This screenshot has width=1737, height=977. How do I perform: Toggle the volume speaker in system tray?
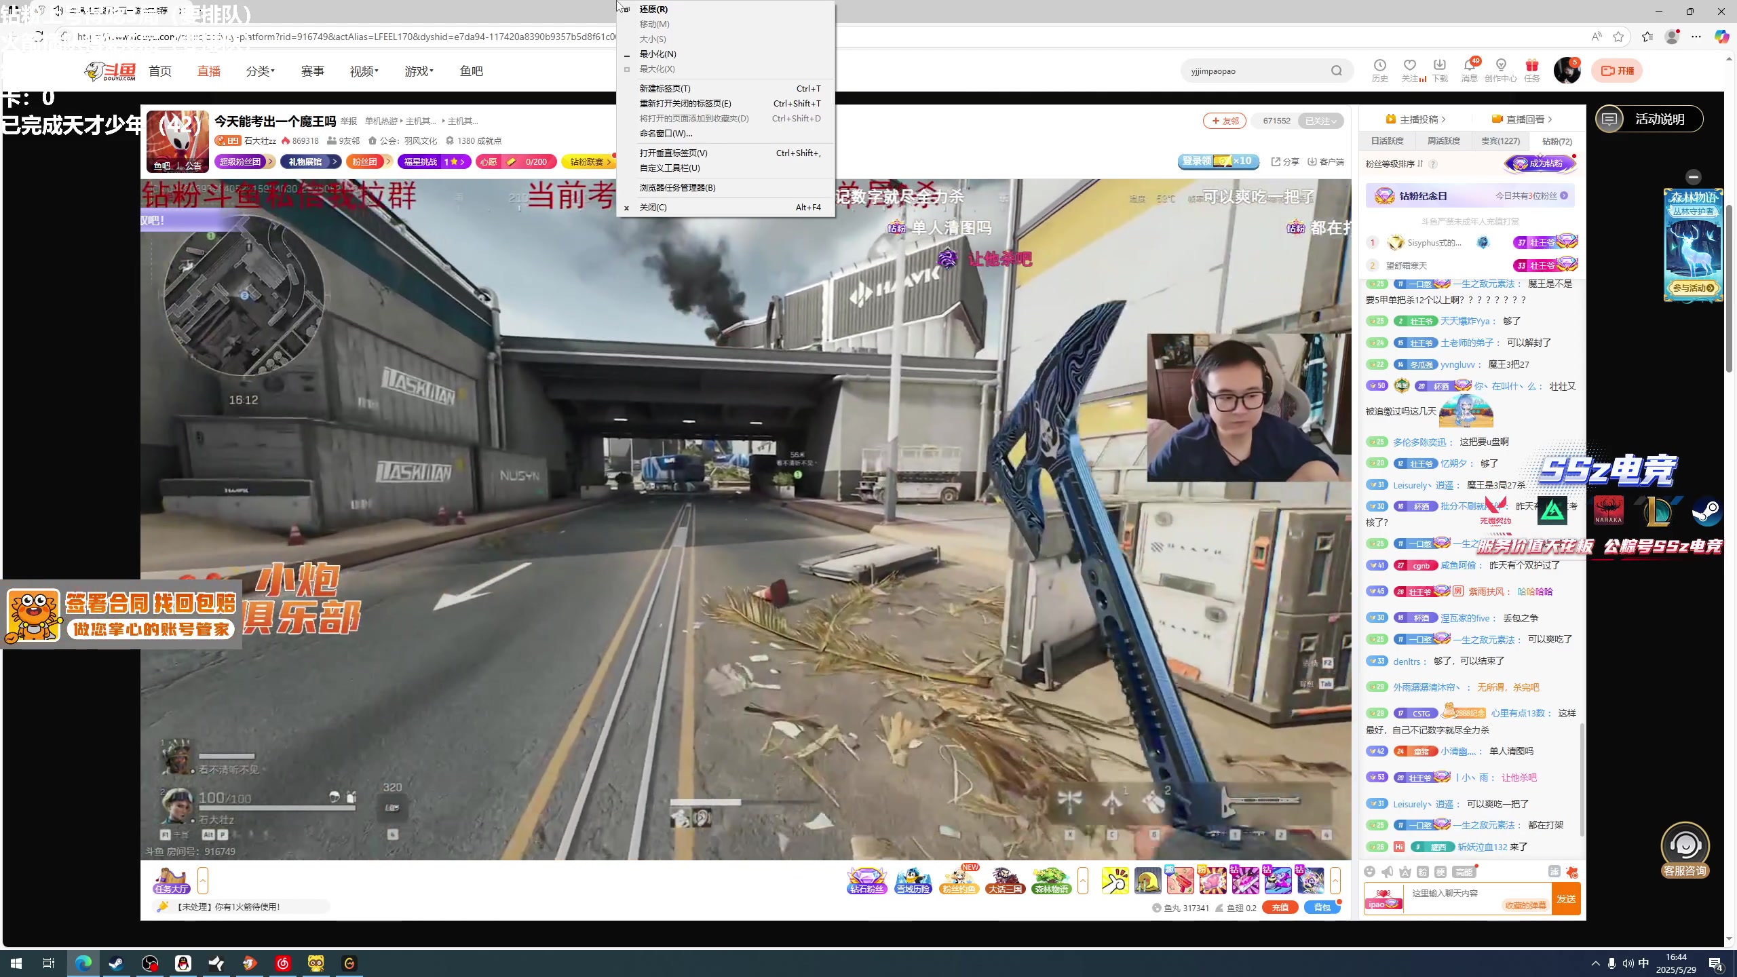coord(1628,963)
